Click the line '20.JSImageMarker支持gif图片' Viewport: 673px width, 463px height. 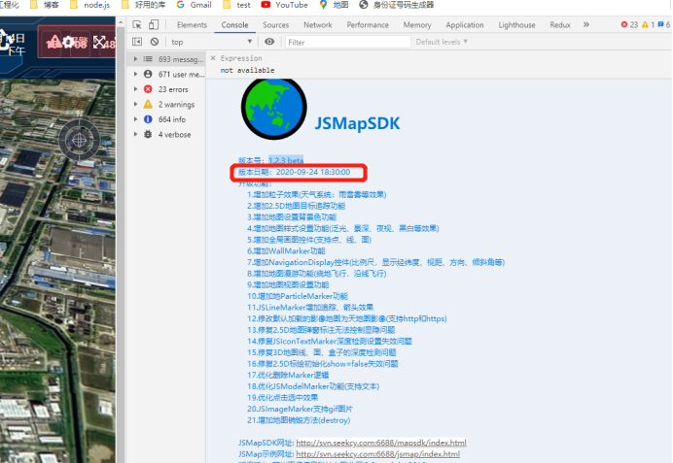(x=300, y=409)
